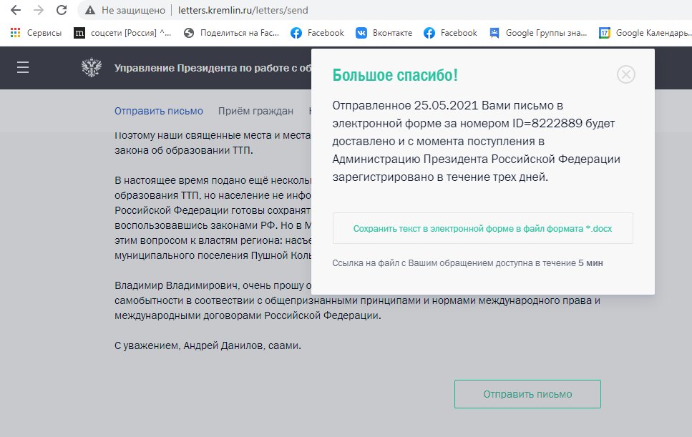Switch to the 'Приём граждан' tab
692x437 pixels.
255,111
